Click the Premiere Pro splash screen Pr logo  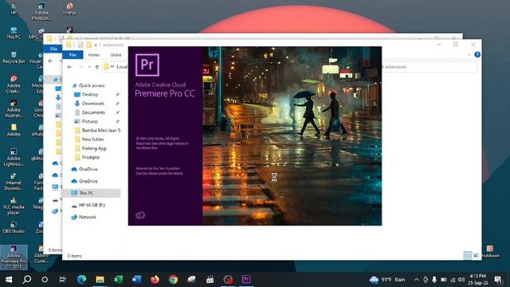click(147, 65)
